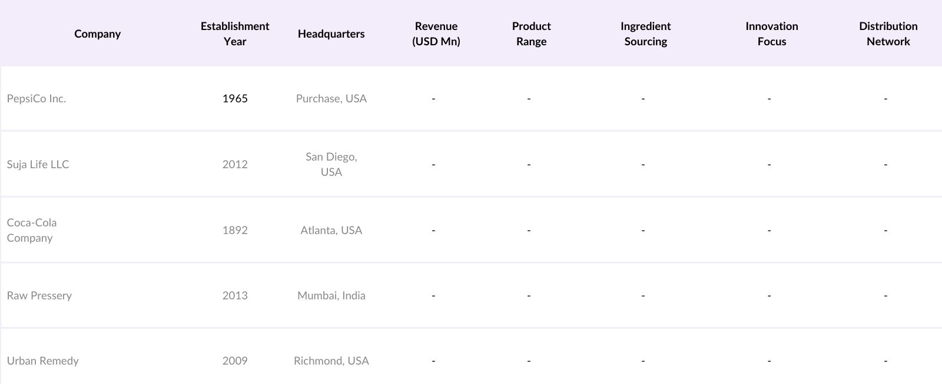This screenshot has height=384, width=942.
Task: Click the Company column header
Action: click(x=97, y=34)
